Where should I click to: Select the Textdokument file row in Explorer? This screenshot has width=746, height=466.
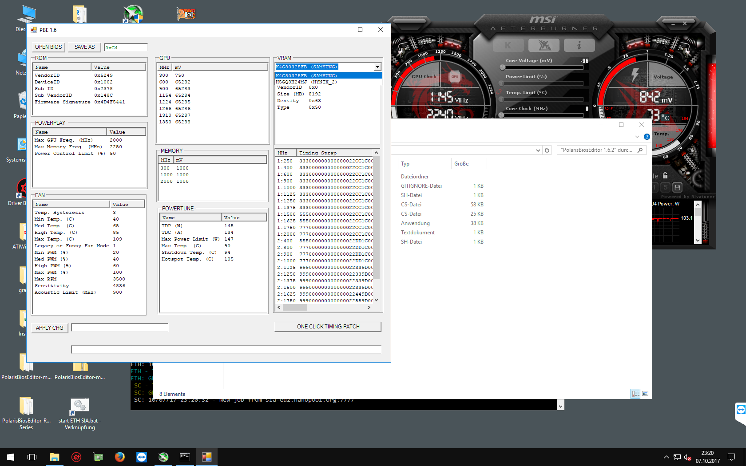(442, 233)
